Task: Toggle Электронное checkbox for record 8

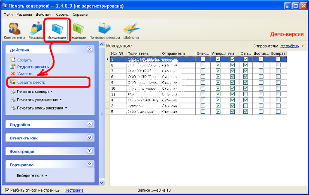Action: pos(203,65)
